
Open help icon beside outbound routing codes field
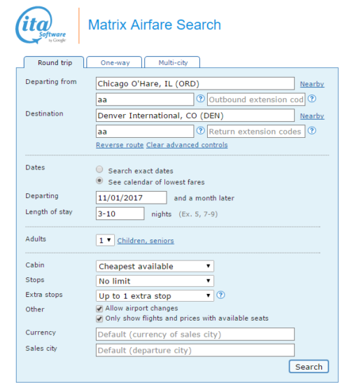[x=201, y=99]
